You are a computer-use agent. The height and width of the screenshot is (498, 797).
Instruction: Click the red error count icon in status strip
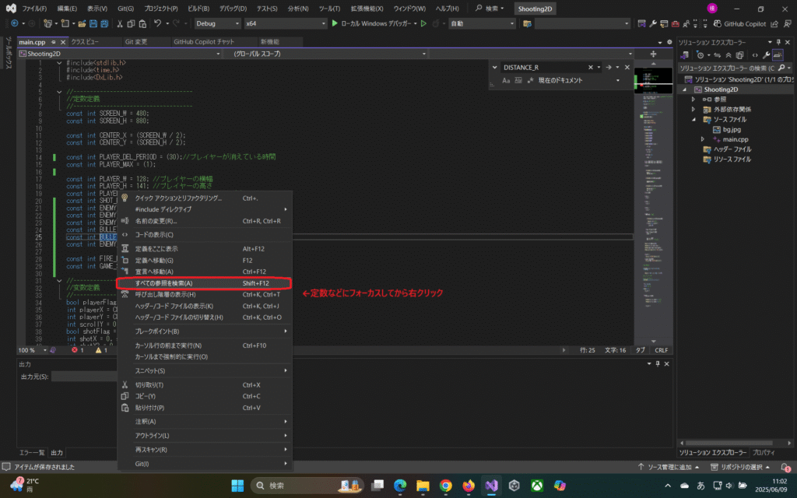click(x=75, y=350)
